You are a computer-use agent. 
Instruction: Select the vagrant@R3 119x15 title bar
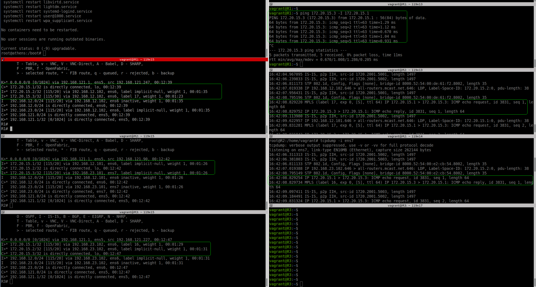click(x=135, y=212)
